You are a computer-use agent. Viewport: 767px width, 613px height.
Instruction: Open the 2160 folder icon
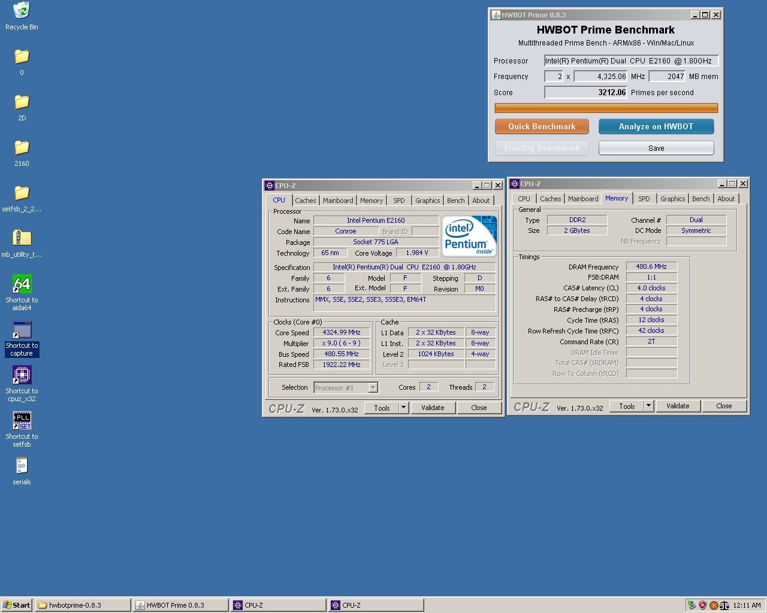[22, 148]
